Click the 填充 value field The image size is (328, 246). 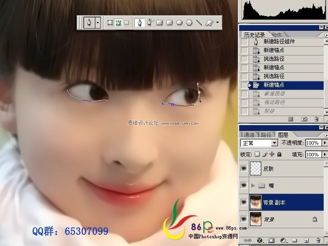313,155
